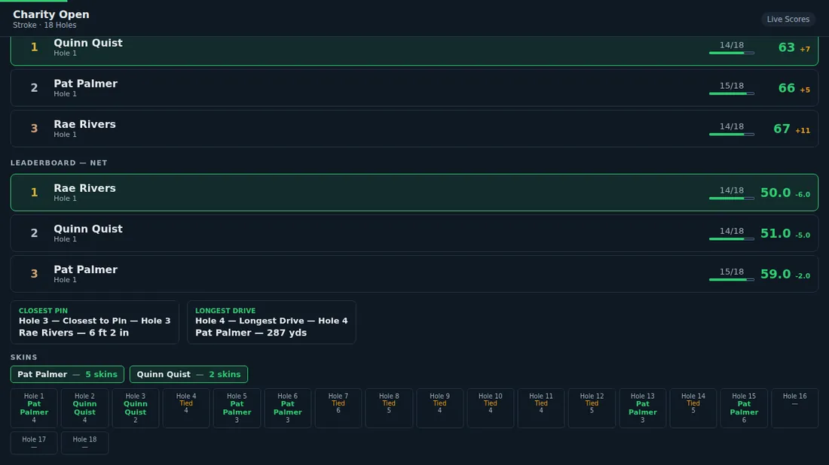Click the progress bar beside score 63
The height and width of the screenshot is (465, 829).
[731, 53]
